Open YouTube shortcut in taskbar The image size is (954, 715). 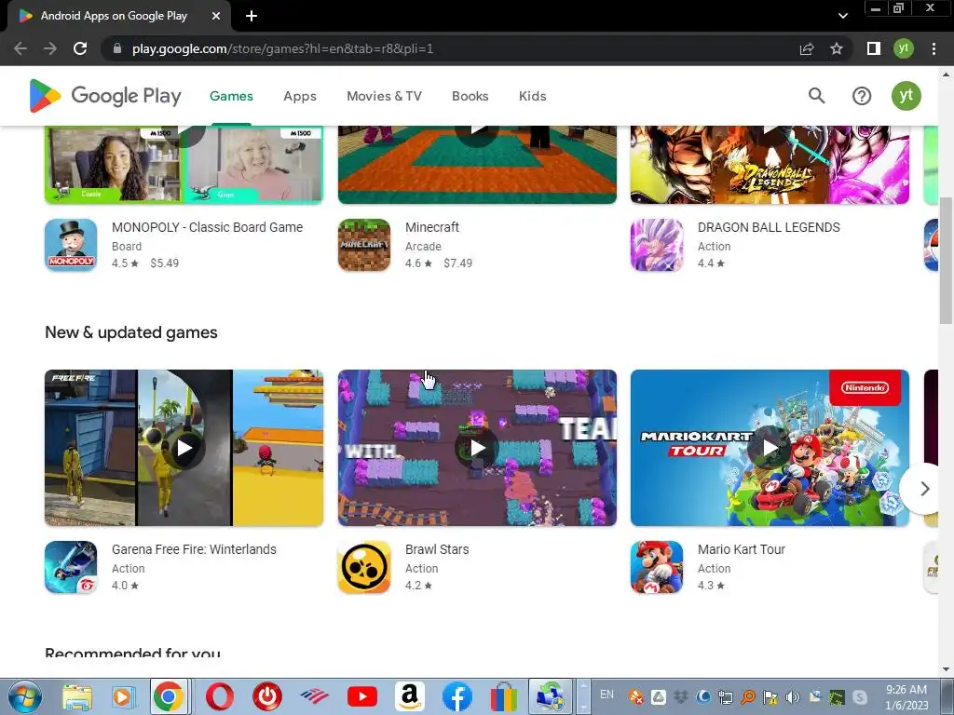point(362,696)
